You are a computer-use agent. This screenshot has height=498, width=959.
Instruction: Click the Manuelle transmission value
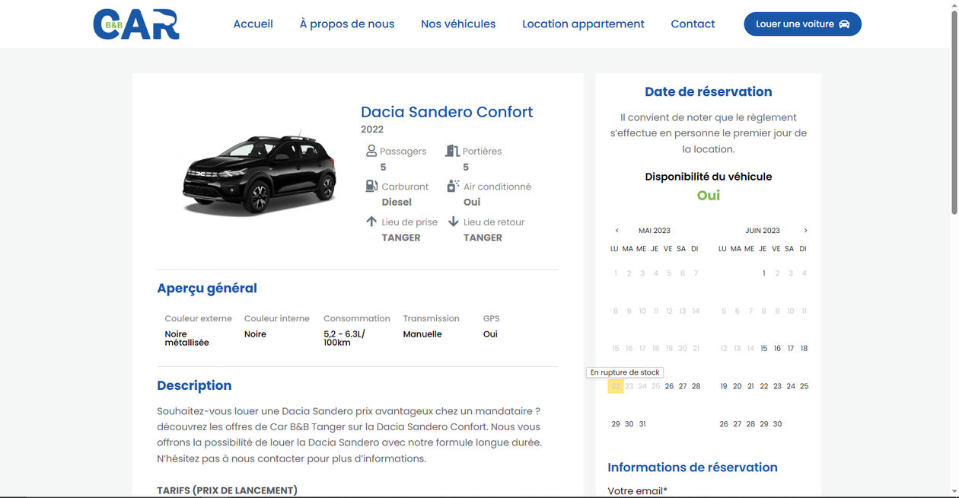pos(422,334)
